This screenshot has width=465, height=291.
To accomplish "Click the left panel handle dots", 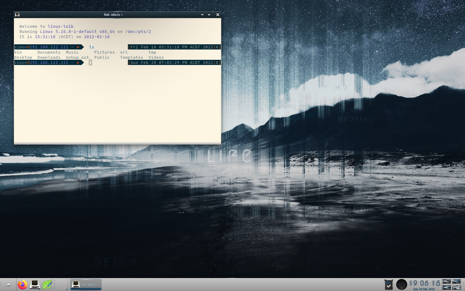I will pos(2,285).
